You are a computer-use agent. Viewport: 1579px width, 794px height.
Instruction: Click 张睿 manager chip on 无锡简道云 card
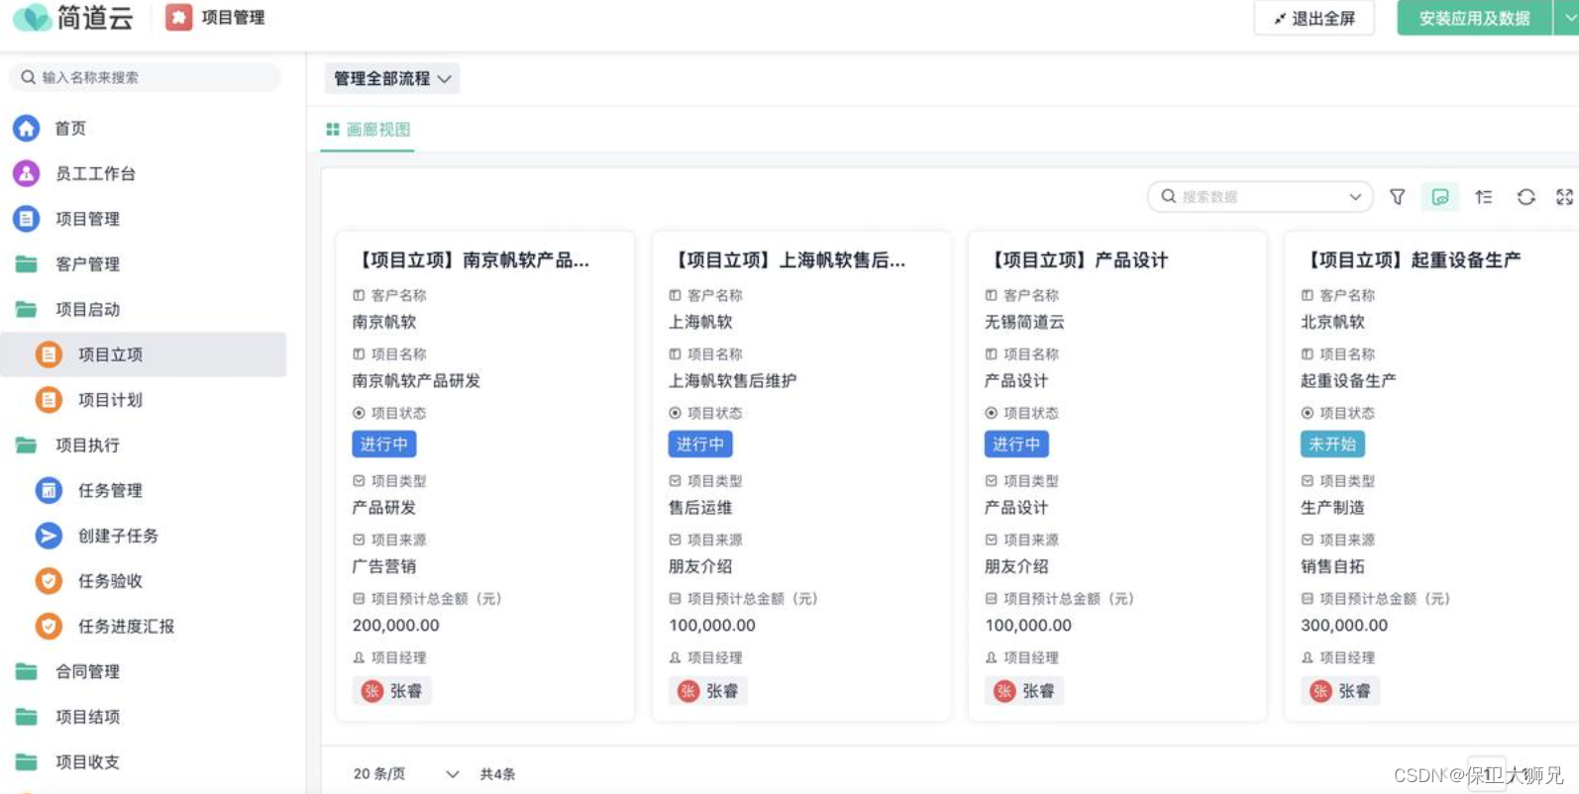pyautogui.click(x=1024, y=691)
